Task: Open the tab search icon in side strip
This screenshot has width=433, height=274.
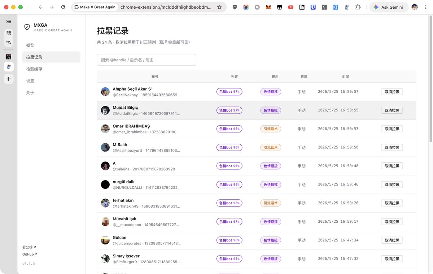Action: click(x=9, y=43)
